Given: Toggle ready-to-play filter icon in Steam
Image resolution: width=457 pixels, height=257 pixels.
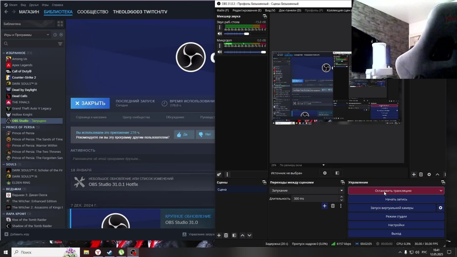Looking at the screenshot, I should [61, 35].
